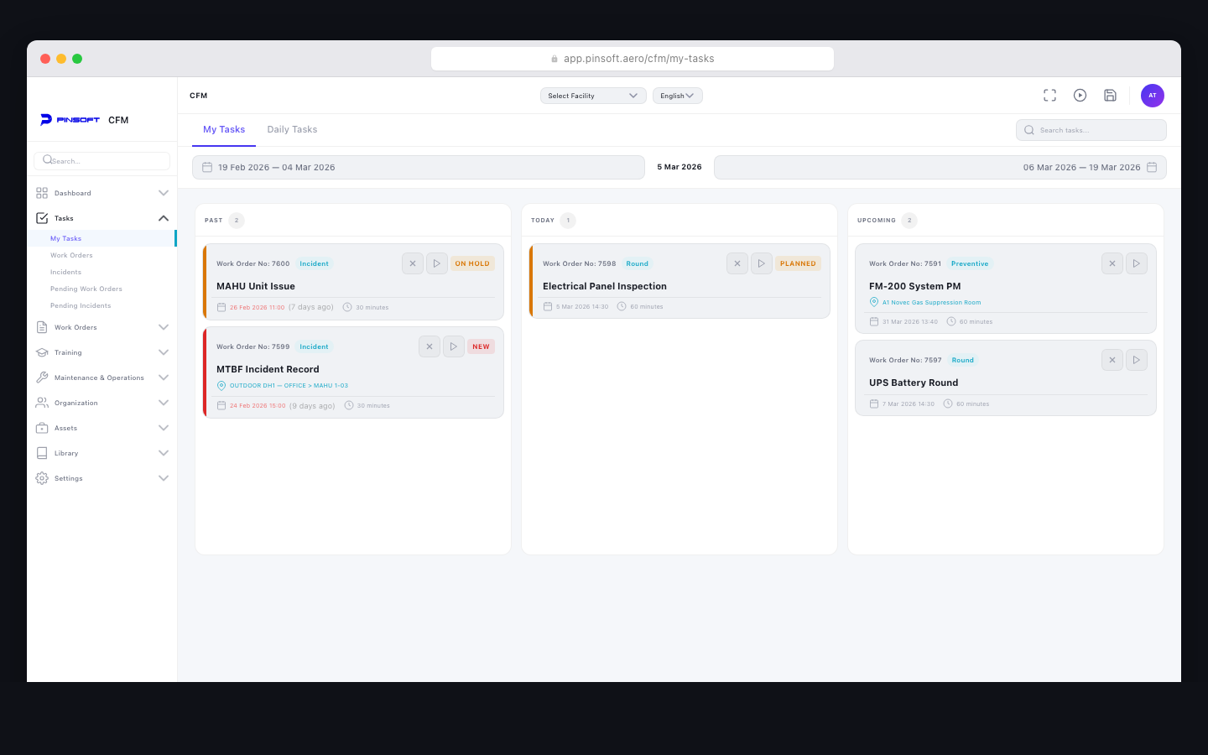This screenshot has width=1208, height=755.
Task: Open the Dashboard section icon in sidebar
Action: (41, 192)
